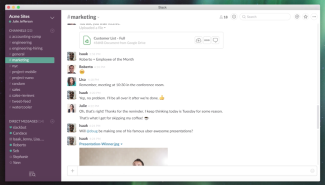The width and height of the screenshot is (325, 185).
Task: Click Lisa's name on the meeting reminder
Action: (82, 79)
